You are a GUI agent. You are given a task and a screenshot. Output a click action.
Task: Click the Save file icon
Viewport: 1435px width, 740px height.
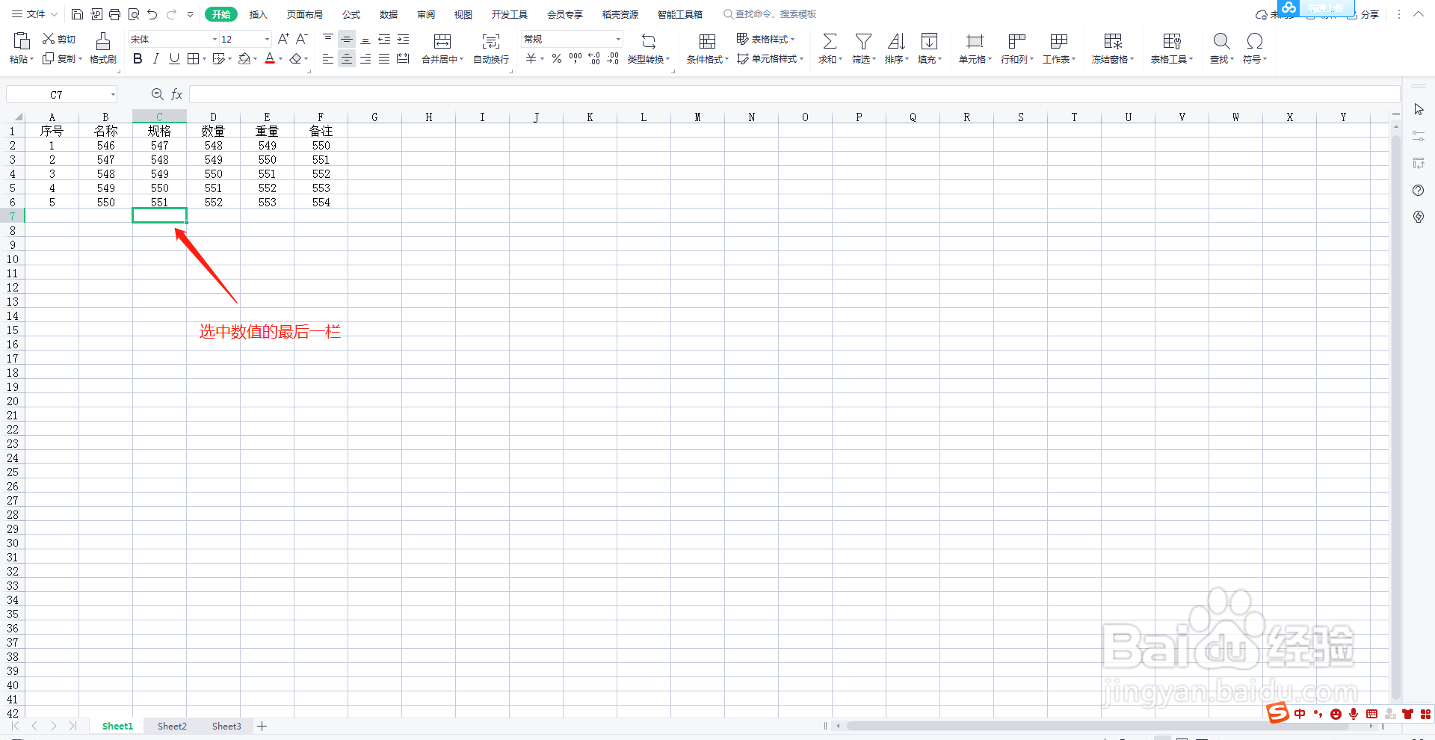[x=77, y=14]
